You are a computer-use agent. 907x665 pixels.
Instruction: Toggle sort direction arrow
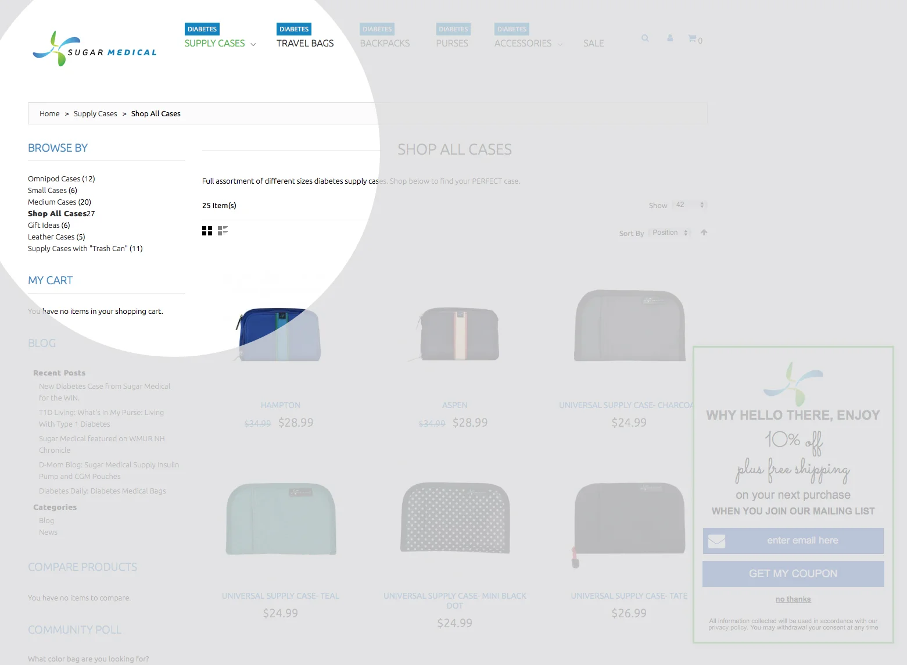[x=704, y=233]
